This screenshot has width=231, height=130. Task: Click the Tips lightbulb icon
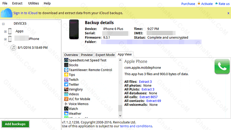coord(66,75)
